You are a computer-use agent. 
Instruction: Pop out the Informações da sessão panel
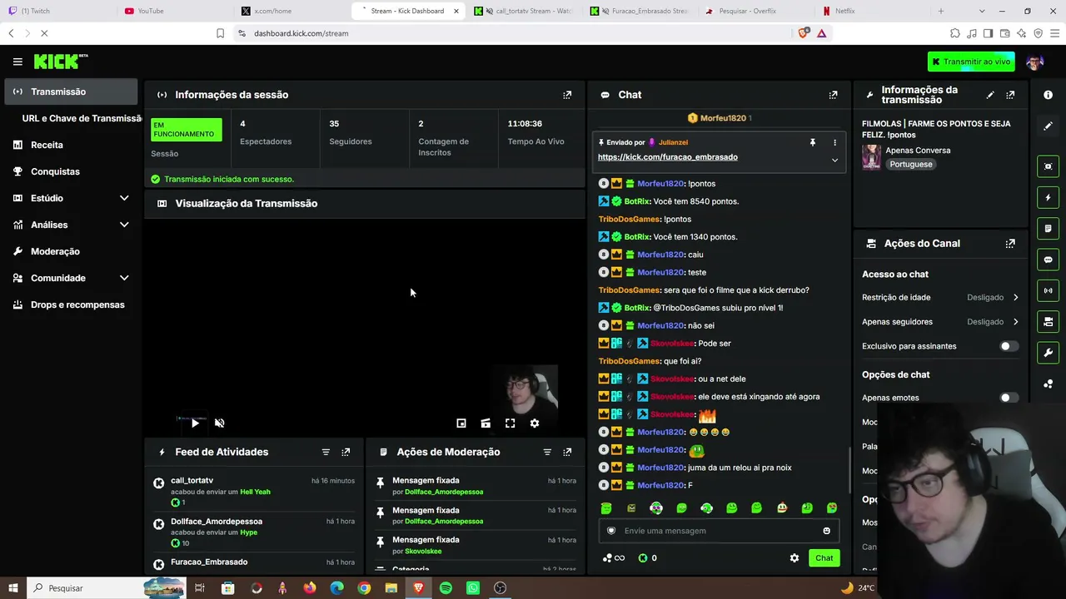click(567, 95)
